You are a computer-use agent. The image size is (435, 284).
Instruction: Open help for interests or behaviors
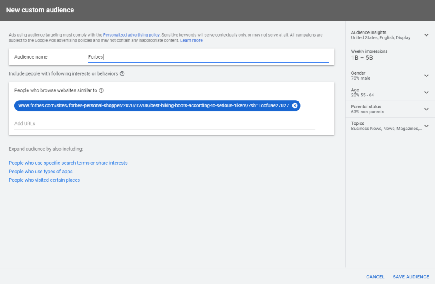click(x=122, y=74)
